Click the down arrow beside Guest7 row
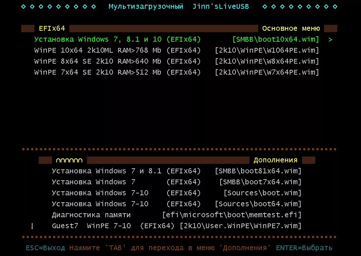The image size is (361, 256). [32, 226]
